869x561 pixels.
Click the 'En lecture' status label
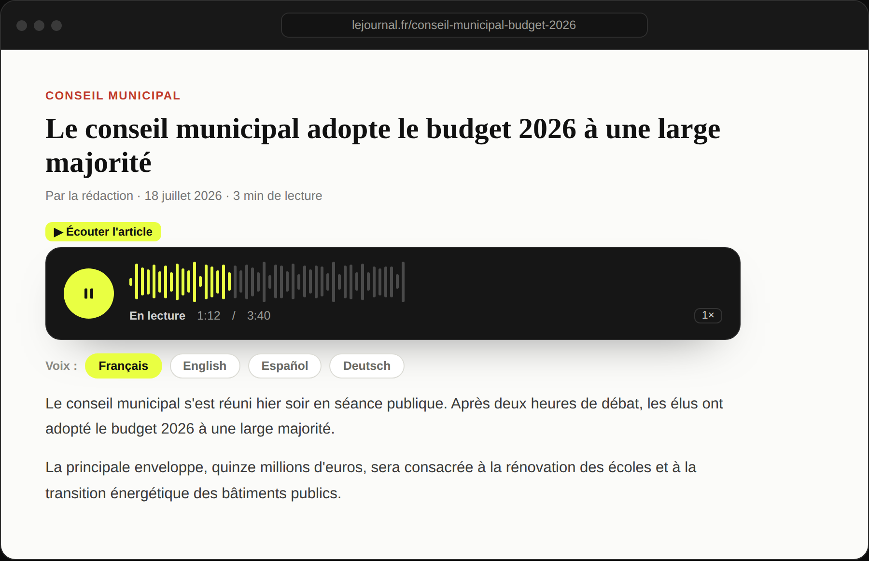pyautogui.click(x=157, y=316)
